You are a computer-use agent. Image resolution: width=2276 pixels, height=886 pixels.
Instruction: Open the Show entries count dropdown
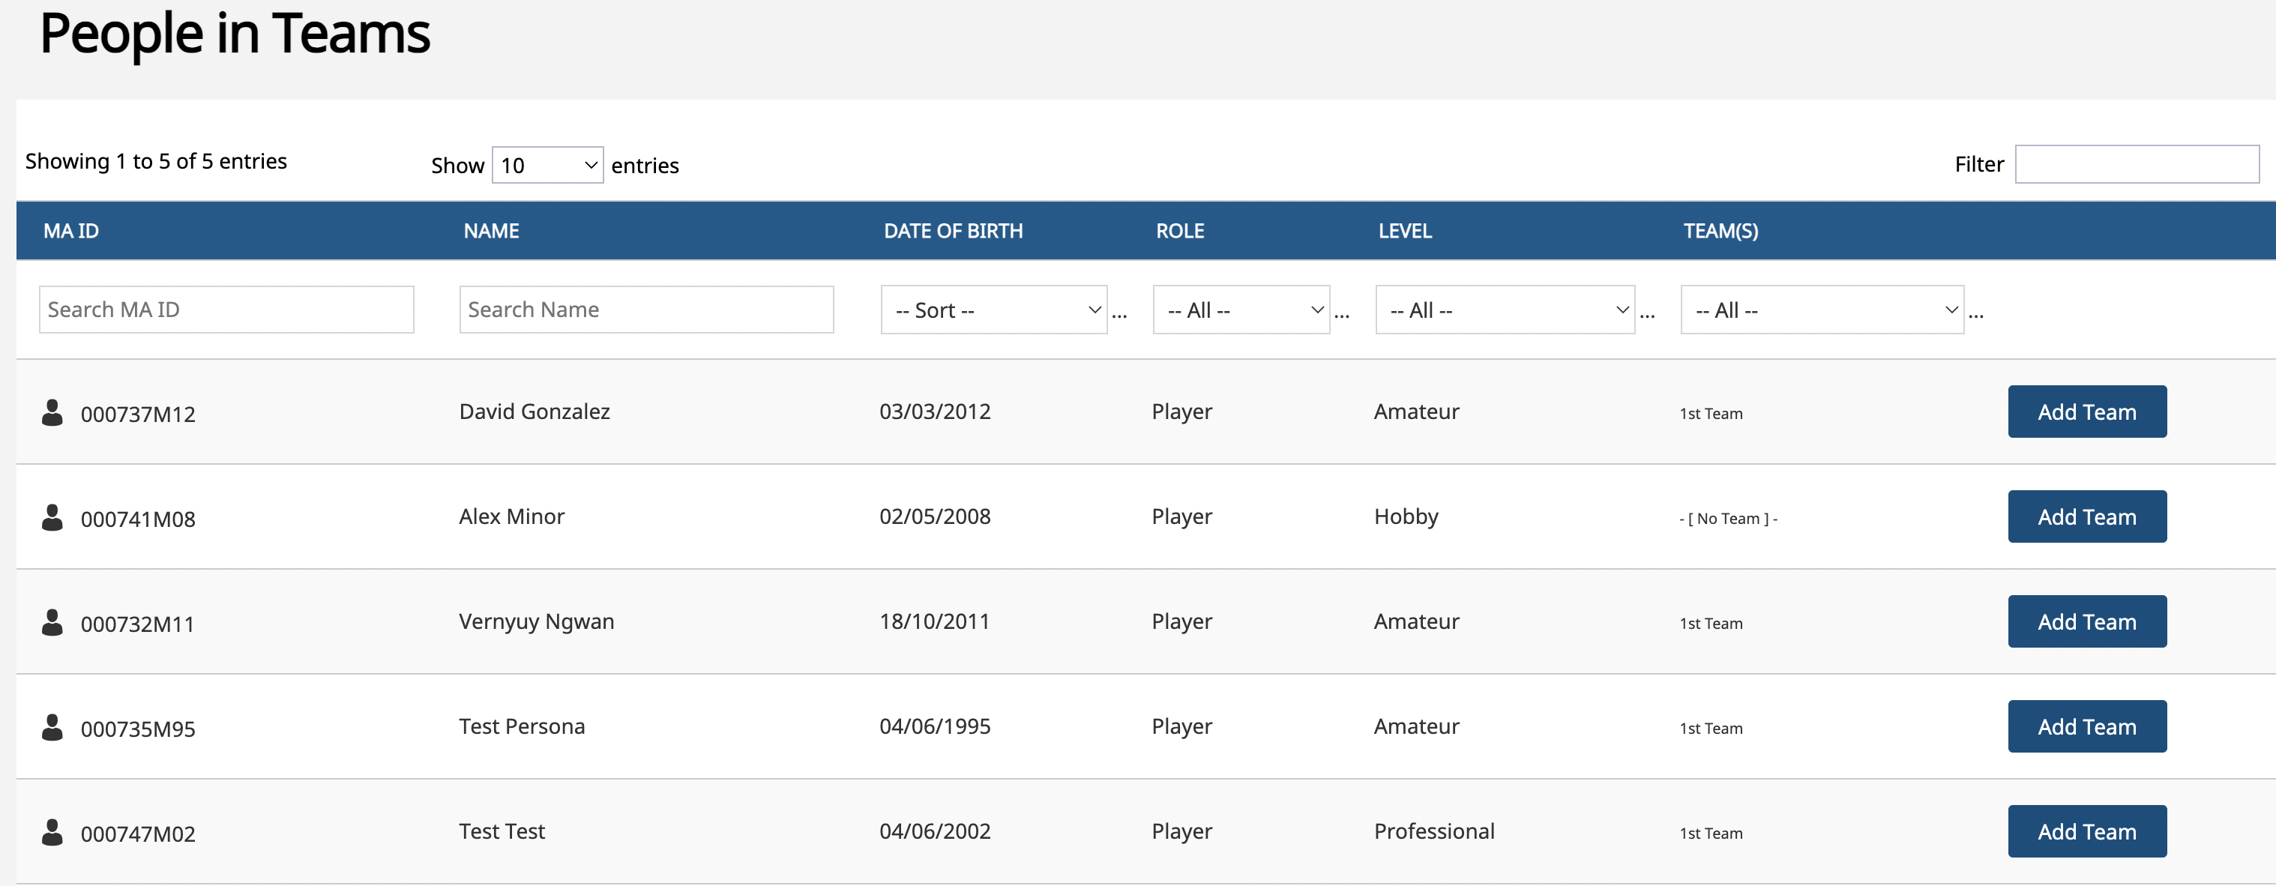tap(548, 165)
